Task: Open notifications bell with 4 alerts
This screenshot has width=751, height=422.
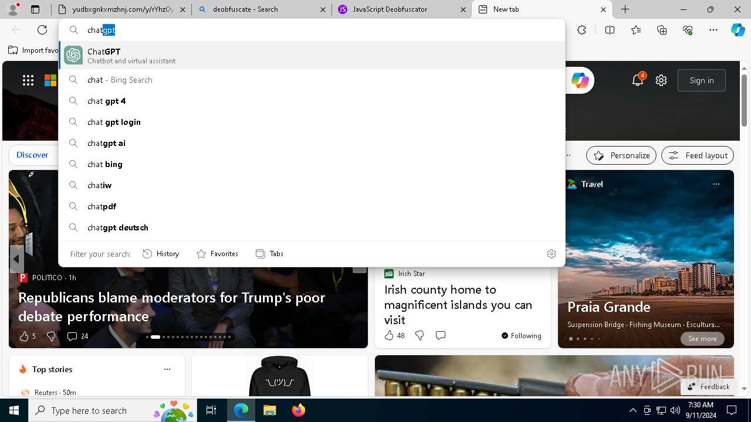Action: click(x=638, y=80)
